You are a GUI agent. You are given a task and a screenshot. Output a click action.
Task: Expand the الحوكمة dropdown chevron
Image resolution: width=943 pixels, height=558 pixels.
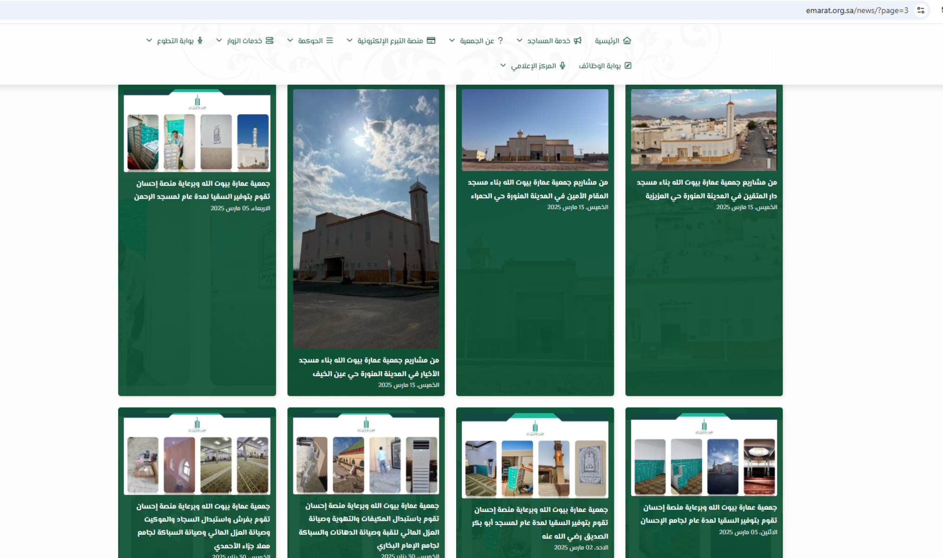290,40
